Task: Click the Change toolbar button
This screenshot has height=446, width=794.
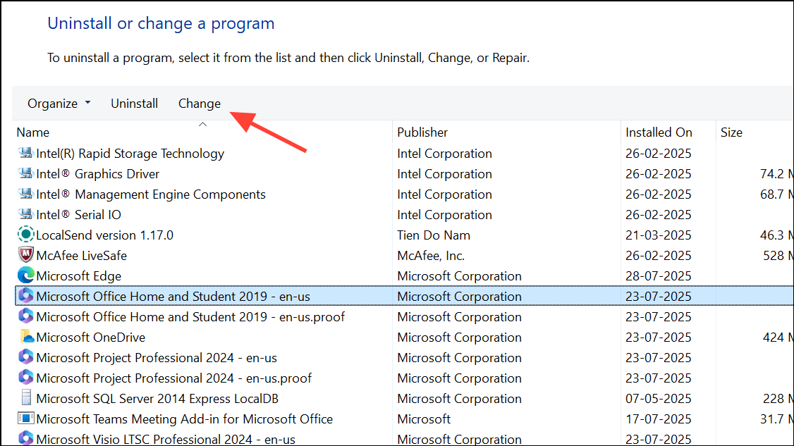Action: coord(200,104)
